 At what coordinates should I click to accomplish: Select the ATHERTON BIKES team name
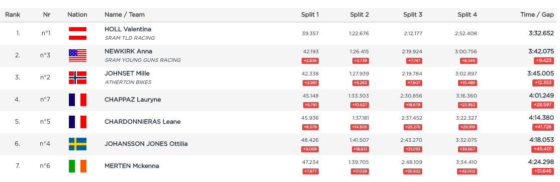tap(128, 82)
